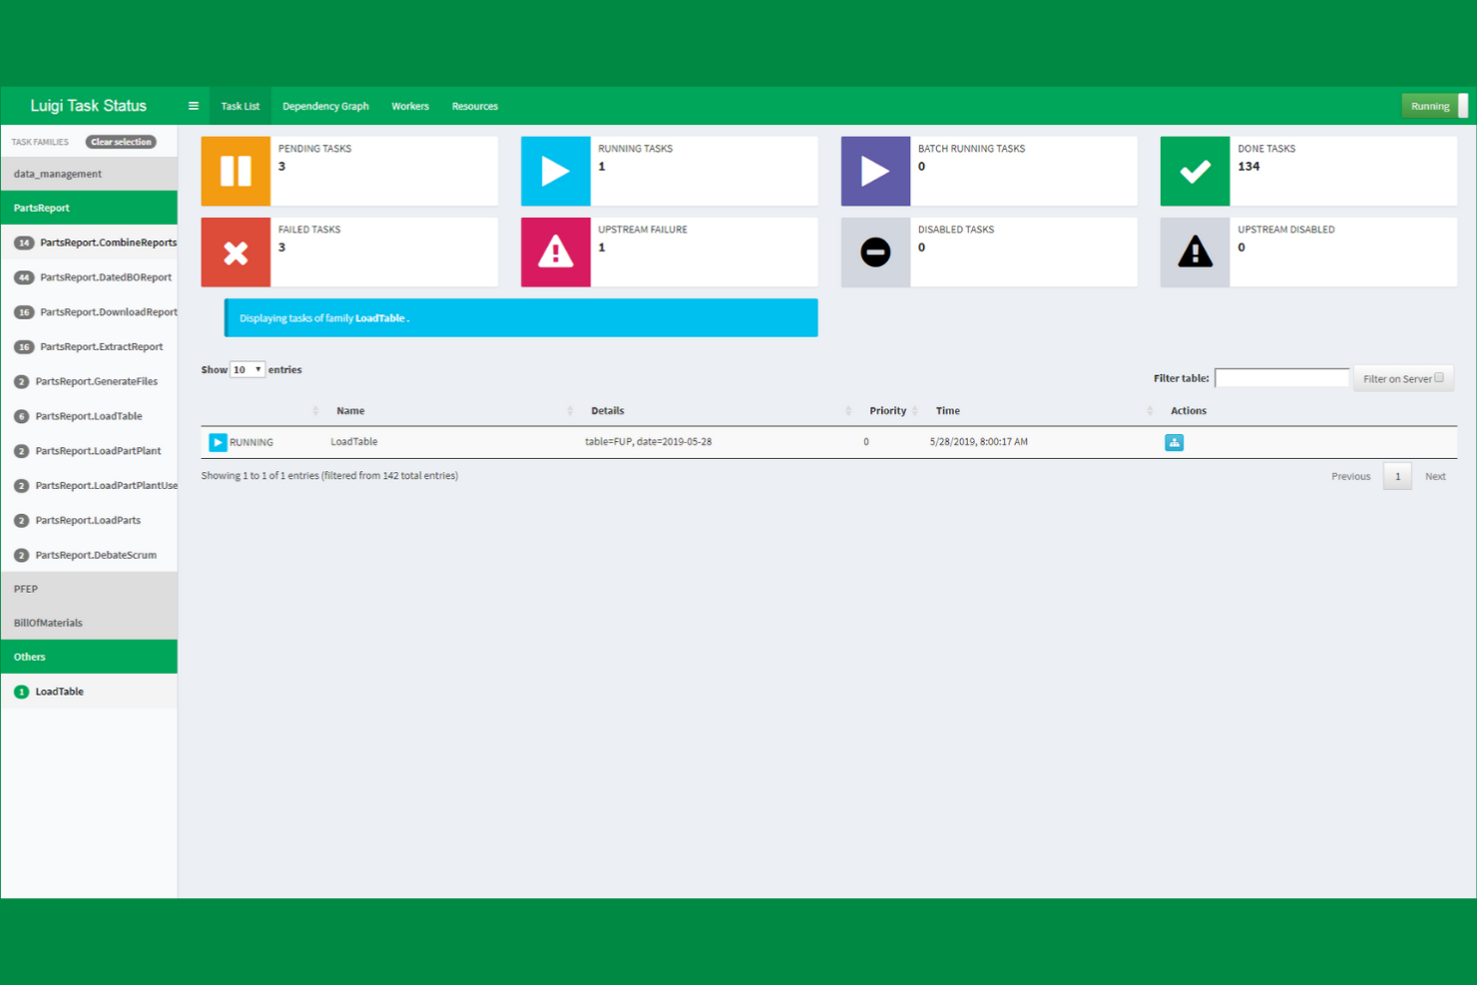Viewport: 1477px width, 985px height.
Task: Expand the PFEP task family
Action: pos(25,588)
